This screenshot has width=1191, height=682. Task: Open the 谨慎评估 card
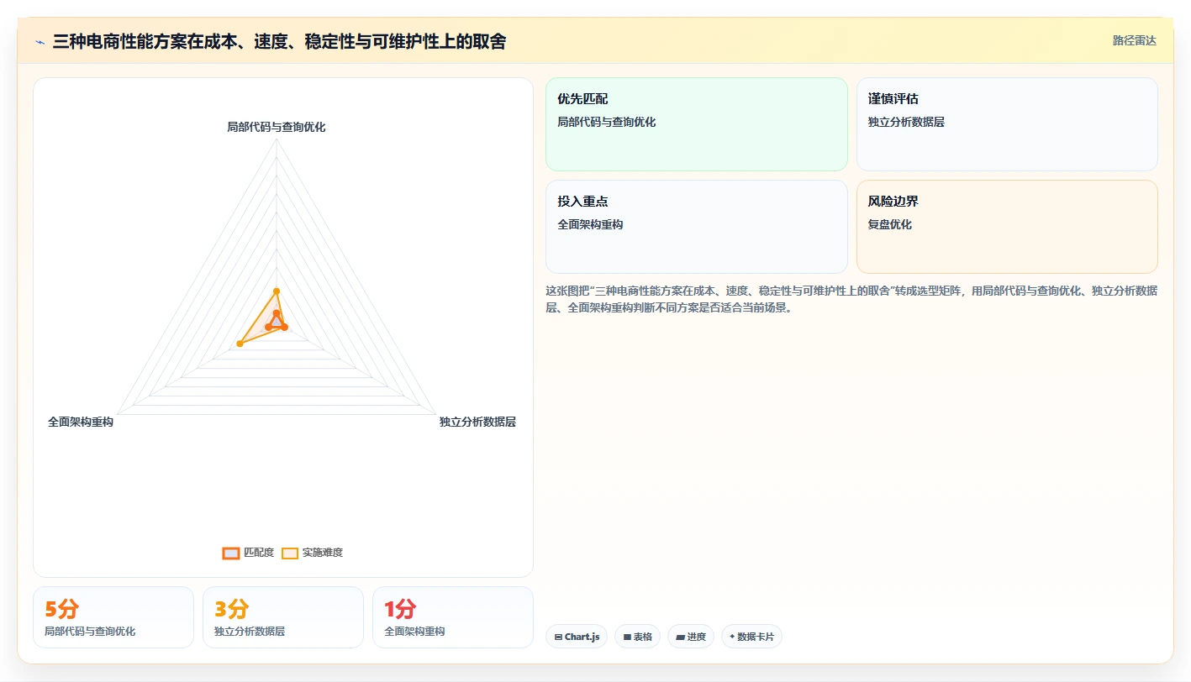pyautogui.click(x=1007, y=124)
